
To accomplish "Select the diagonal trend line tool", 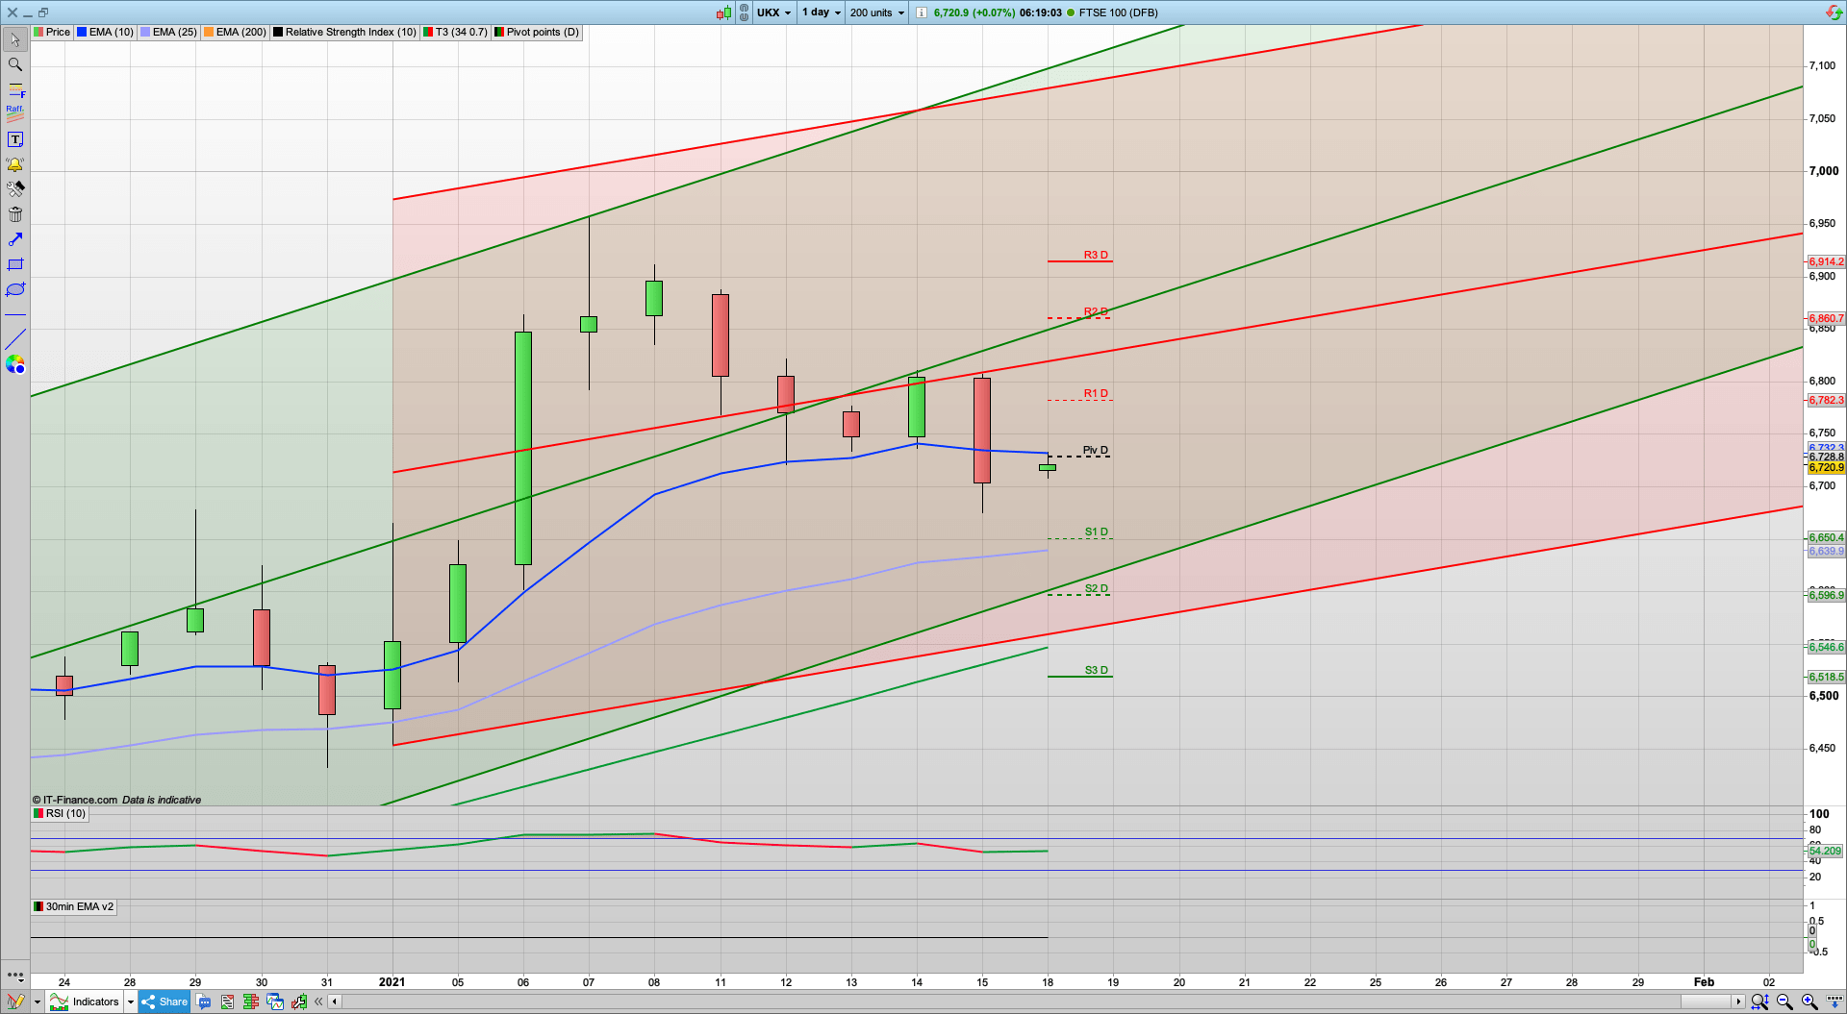I will [x=14, y=338].
